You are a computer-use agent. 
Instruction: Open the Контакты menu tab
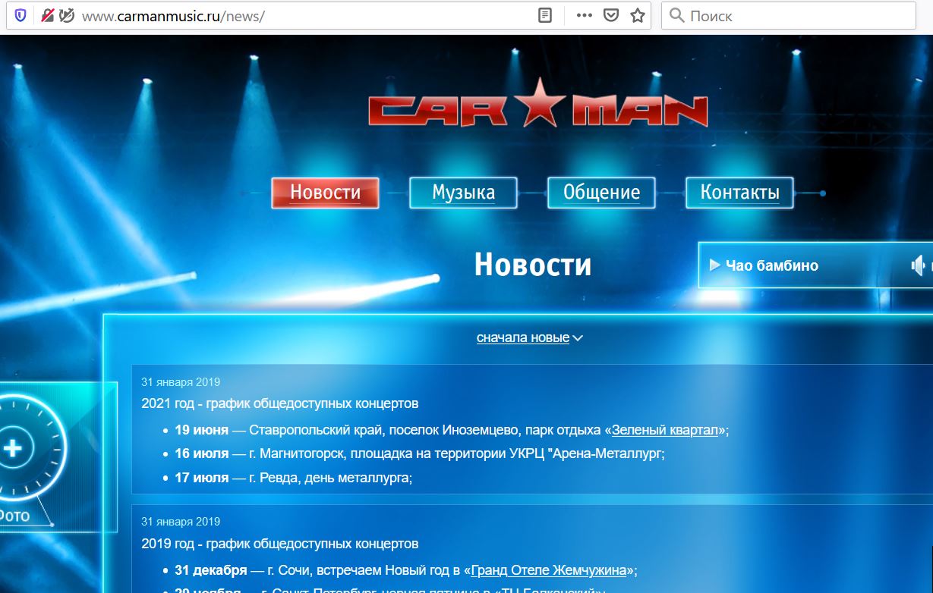[x=739, y=193]
